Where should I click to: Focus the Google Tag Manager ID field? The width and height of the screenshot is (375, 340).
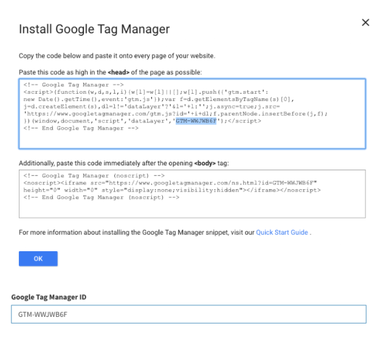[x=188, y=314]
